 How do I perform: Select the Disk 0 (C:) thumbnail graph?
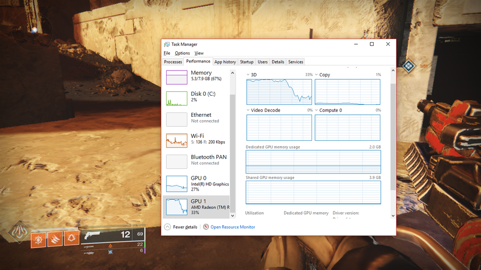tap(177, 98)
